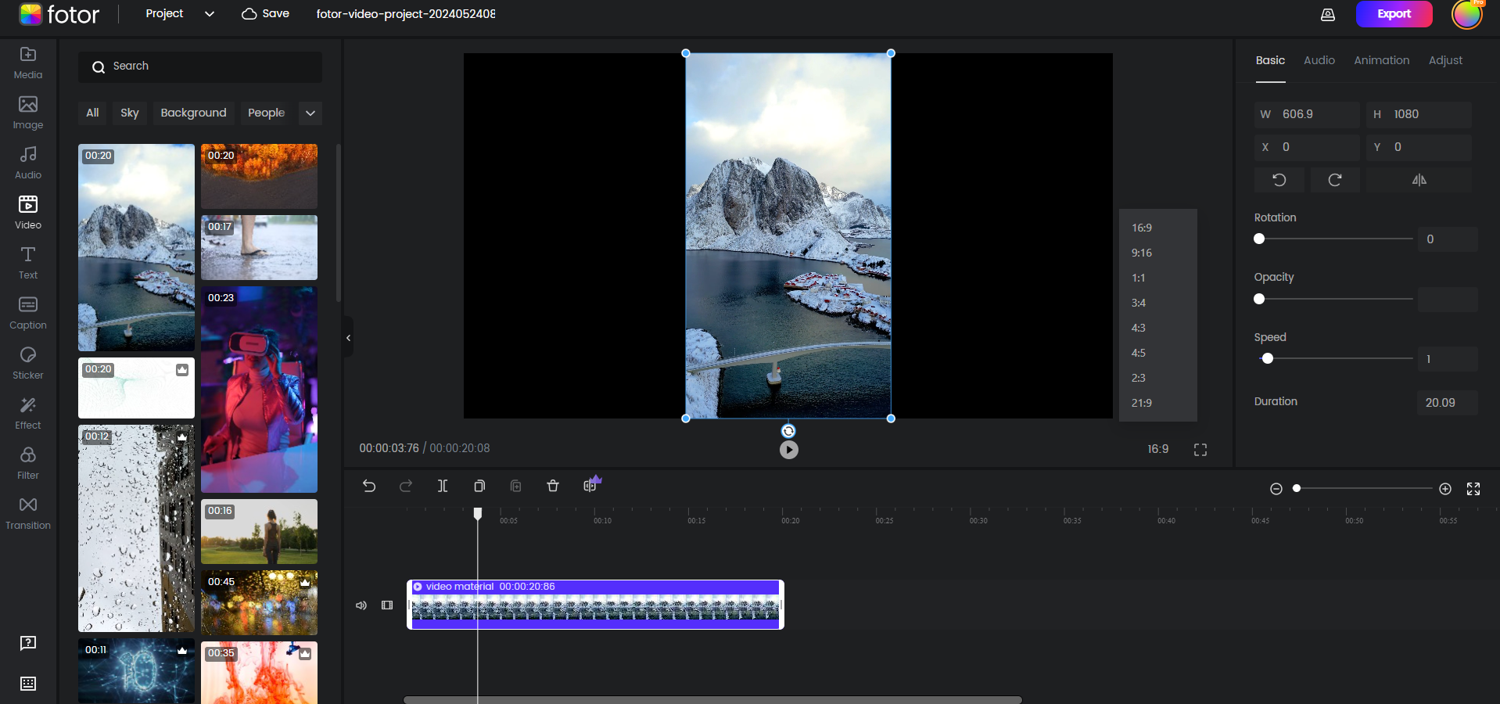This screenshot has height=704, width=1500.
Task: Choose 16:9 in the ratio list
Action: pyautogui.click(x=1158, y=228)
